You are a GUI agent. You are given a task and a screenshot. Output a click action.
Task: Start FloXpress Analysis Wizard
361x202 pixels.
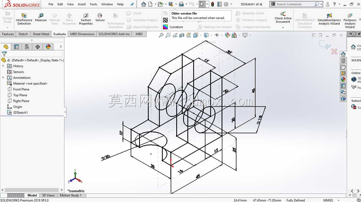(350, 20)
